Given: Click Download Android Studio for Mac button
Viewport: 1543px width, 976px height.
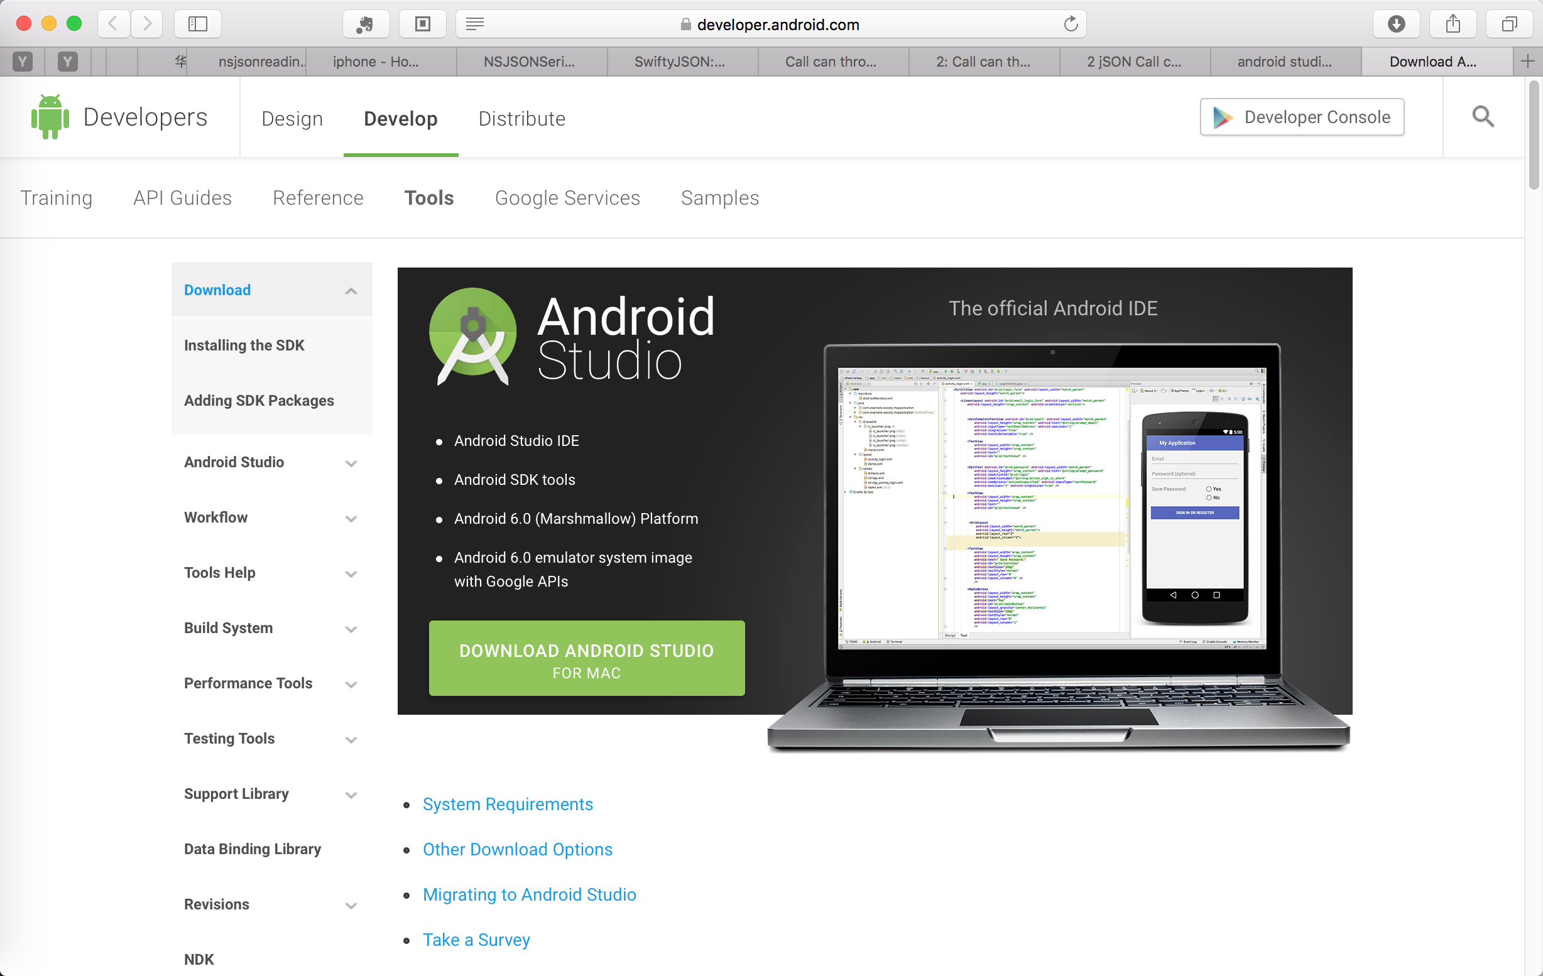Looking at the screenshot, I should (586, 659).
